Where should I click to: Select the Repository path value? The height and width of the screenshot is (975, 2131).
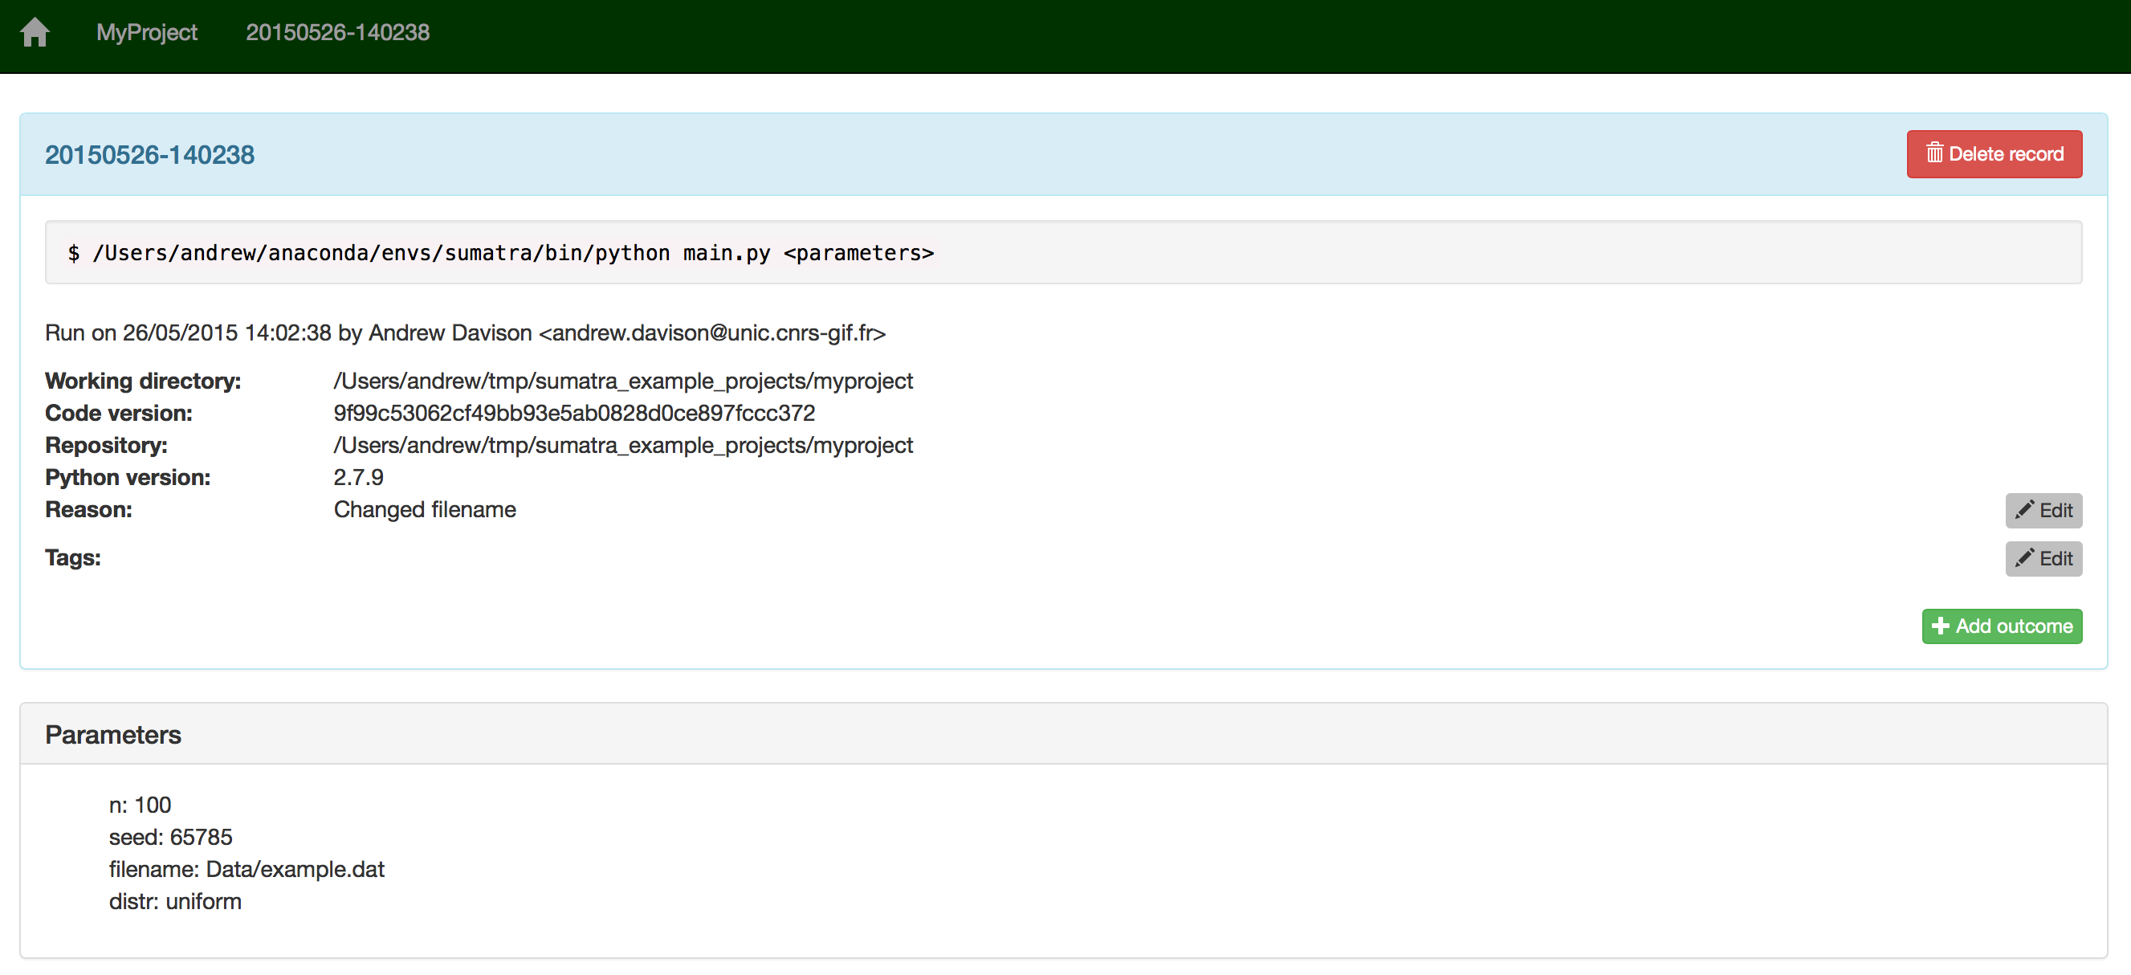[623, 445]
